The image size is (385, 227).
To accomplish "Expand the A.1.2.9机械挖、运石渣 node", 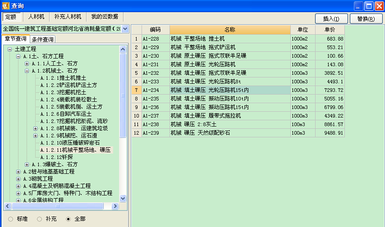I will tap(35, 136).
